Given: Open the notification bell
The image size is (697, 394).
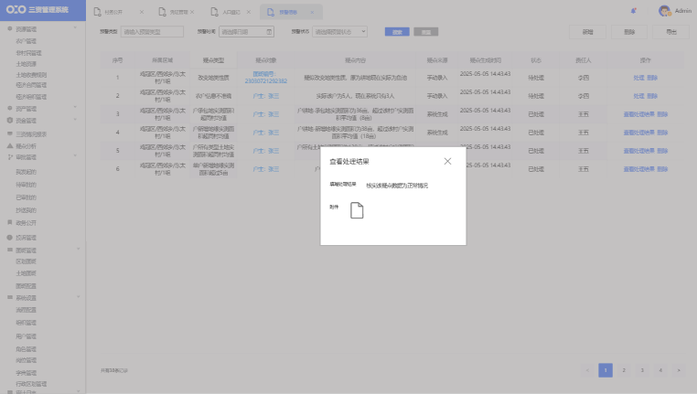Looking at the screenshot, I should point(634,11).
